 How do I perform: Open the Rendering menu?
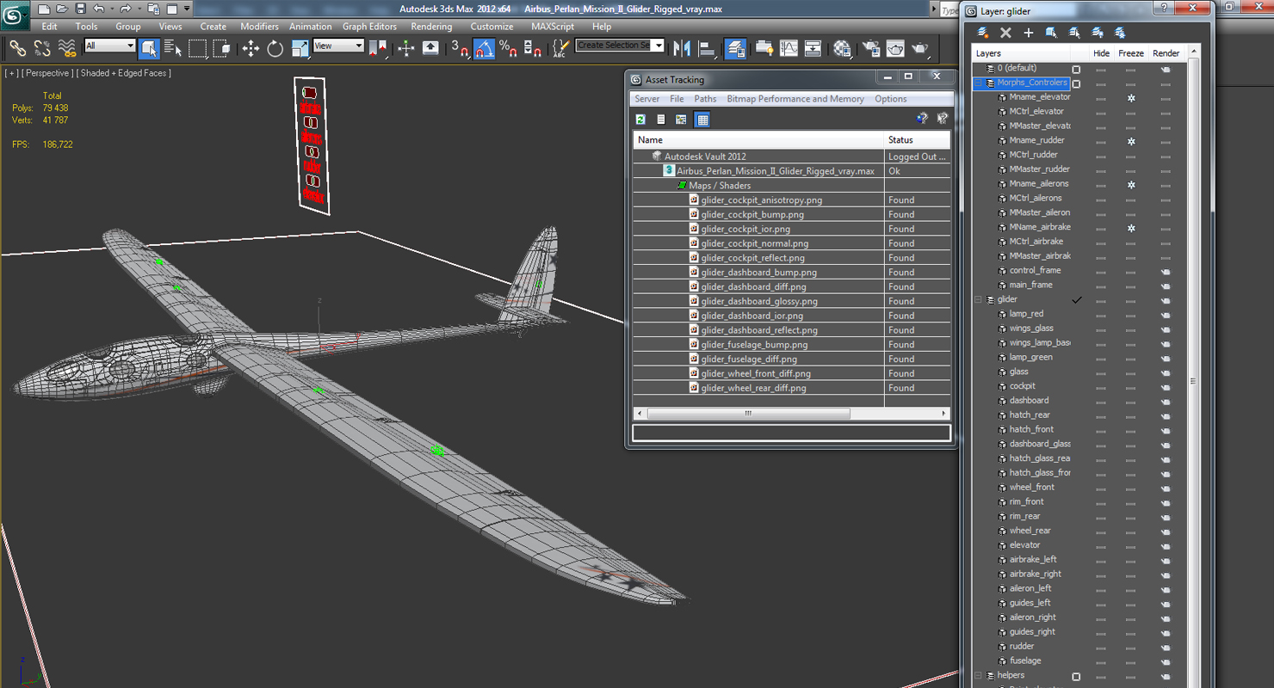[431, 27]
